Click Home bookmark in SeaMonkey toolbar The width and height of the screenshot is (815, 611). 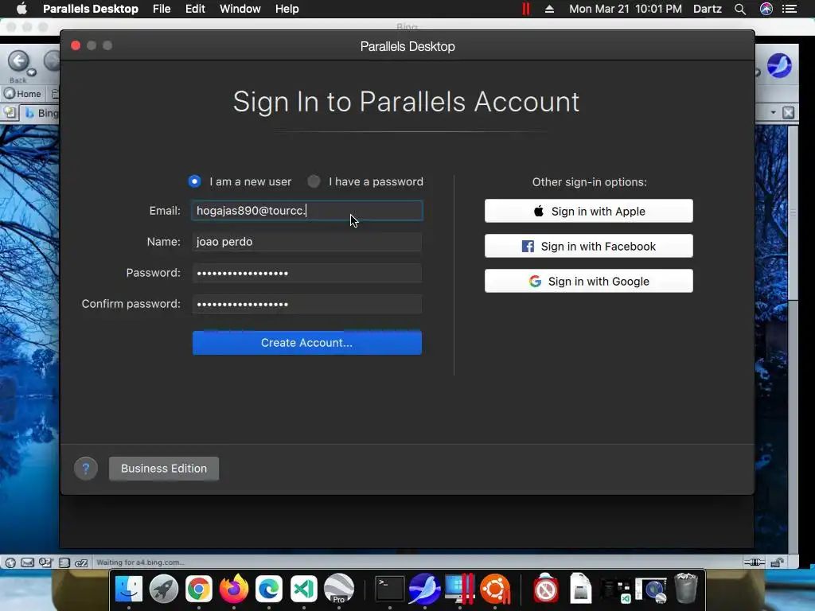(22, 94)
